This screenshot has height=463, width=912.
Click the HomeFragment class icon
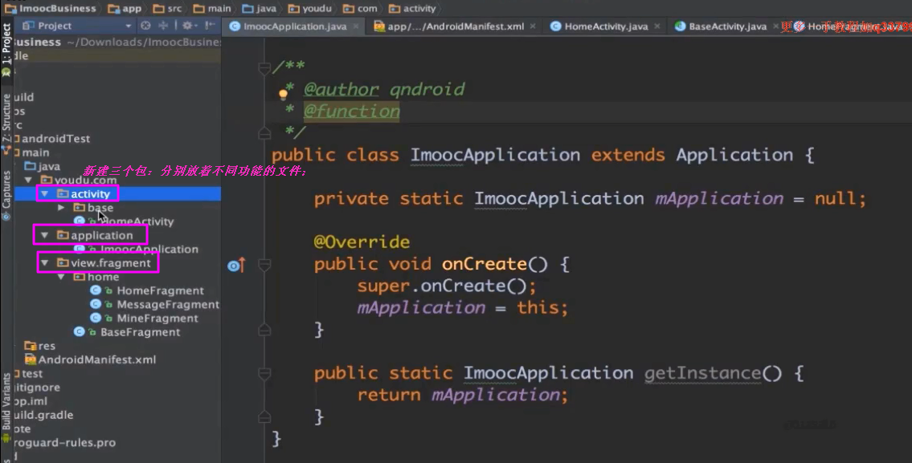[96, 290]
